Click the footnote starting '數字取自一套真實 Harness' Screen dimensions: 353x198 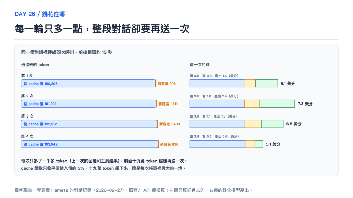(133, 190)
